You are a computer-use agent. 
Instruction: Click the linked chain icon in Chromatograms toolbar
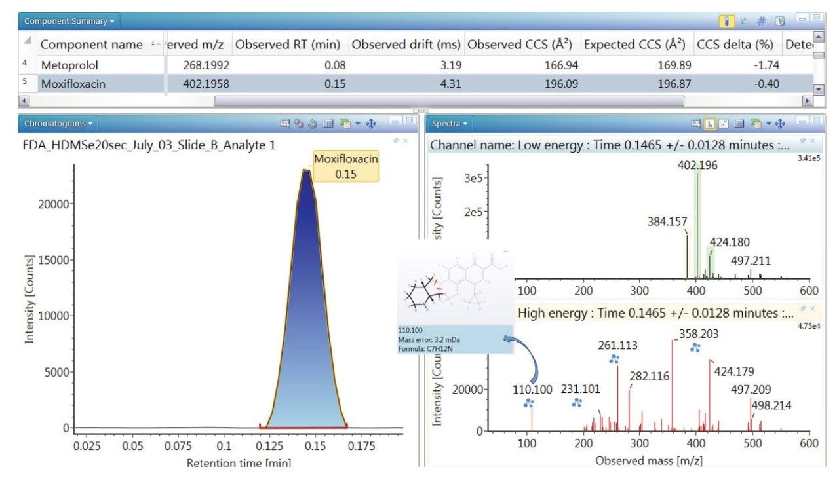coord(298,123)
